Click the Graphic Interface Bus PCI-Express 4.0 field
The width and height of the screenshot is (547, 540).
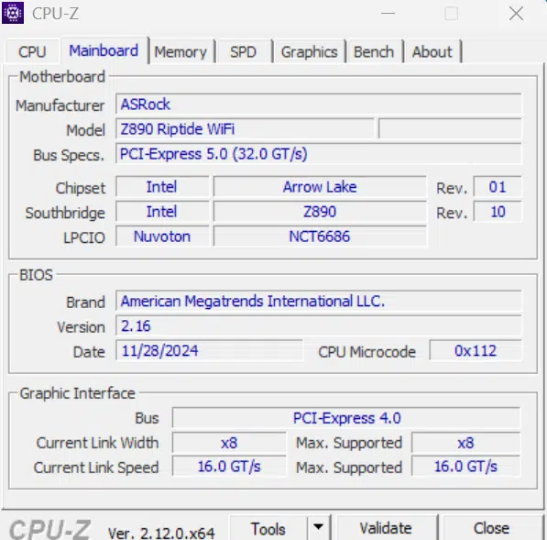click(x=346, y=418)
